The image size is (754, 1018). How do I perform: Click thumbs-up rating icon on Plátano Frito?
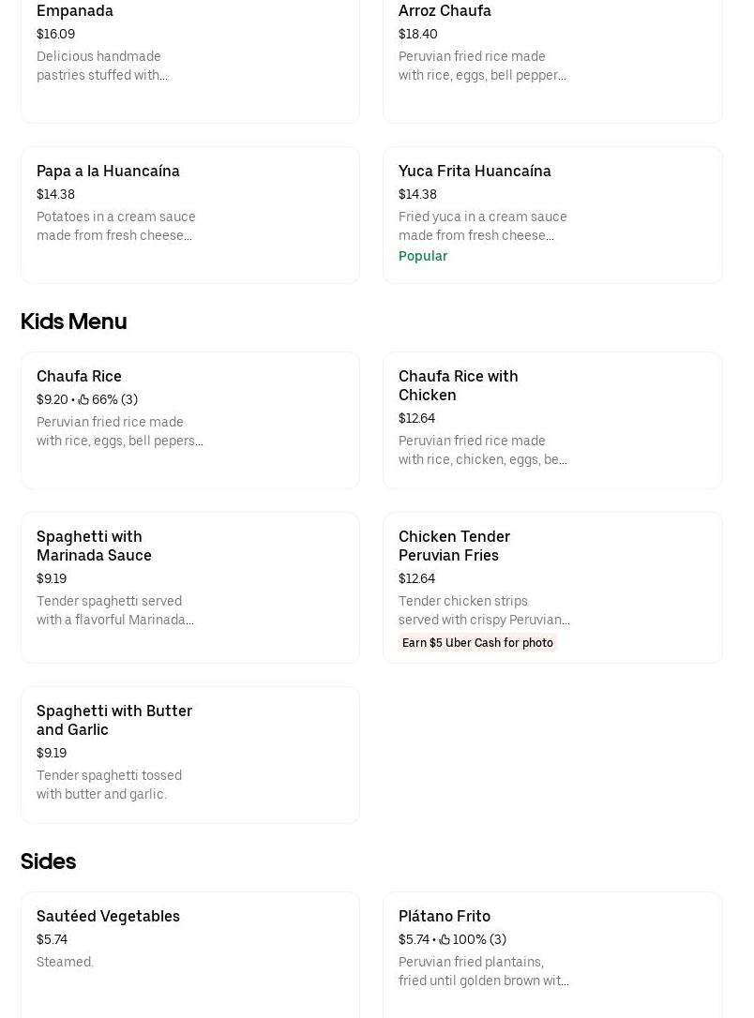click(x=445, y=939)
